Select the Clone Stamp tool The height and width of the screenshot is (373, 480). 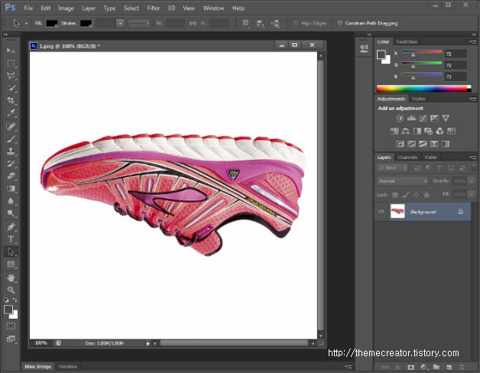pos(11,151)
